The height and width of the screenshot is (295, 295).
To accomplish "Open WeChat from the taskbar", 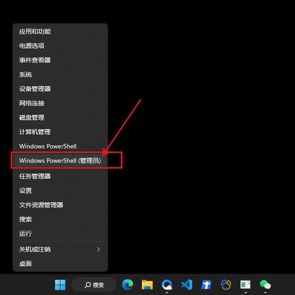I will [265, 285].
